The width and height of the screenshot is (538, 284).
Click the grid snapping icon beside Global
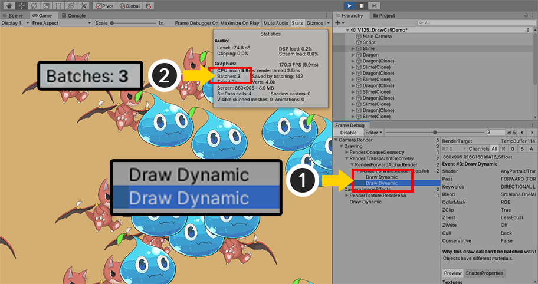[148, 6]
